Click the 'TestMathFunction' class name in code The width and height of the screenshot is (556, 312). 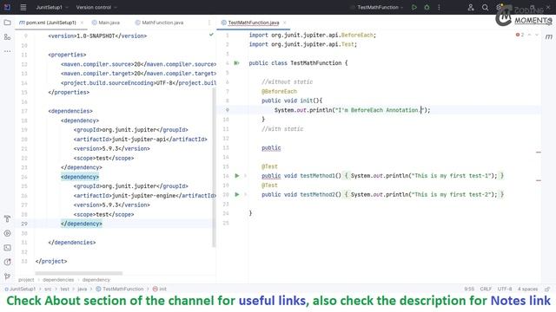pyautogui.click(x=316, y=63)
